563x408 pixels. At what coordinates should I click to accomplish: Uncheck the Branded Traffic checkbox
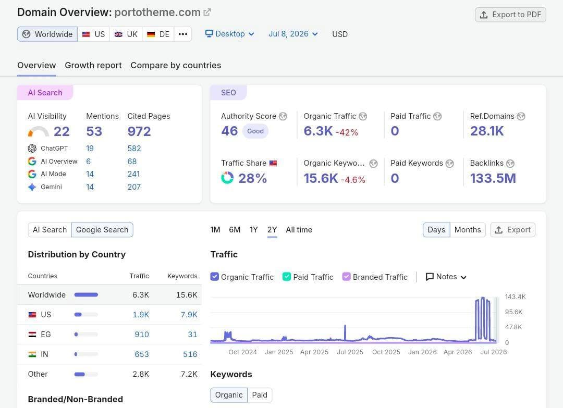click(347, 277)
